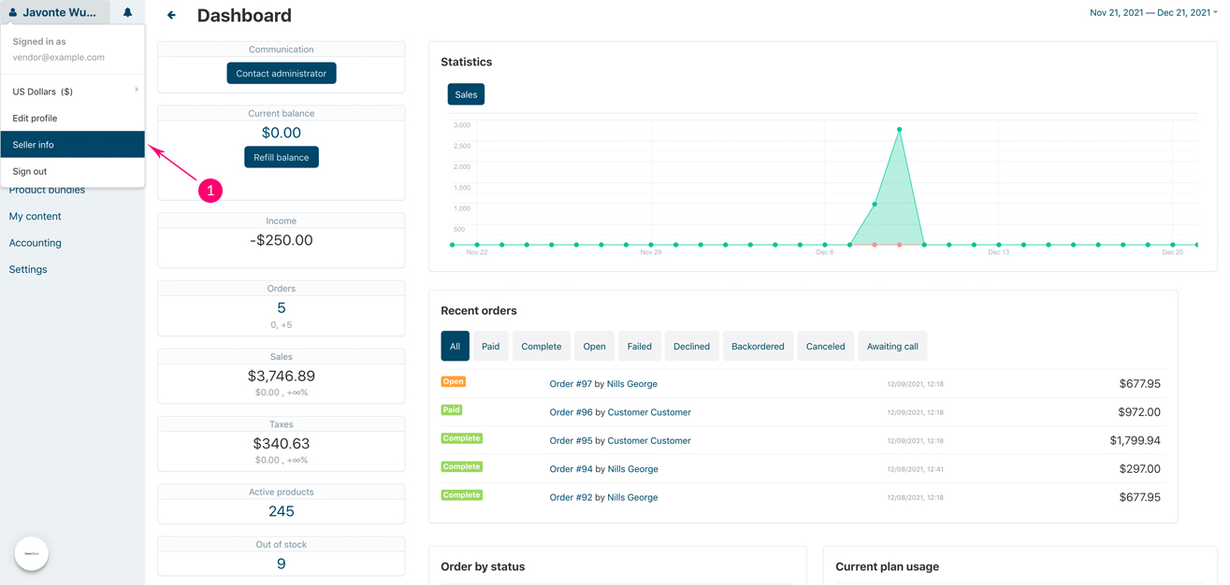Expand the US Dollars currency submenu
The height and width of the screenshot is (585, 1230).
(x=136, y=91)
